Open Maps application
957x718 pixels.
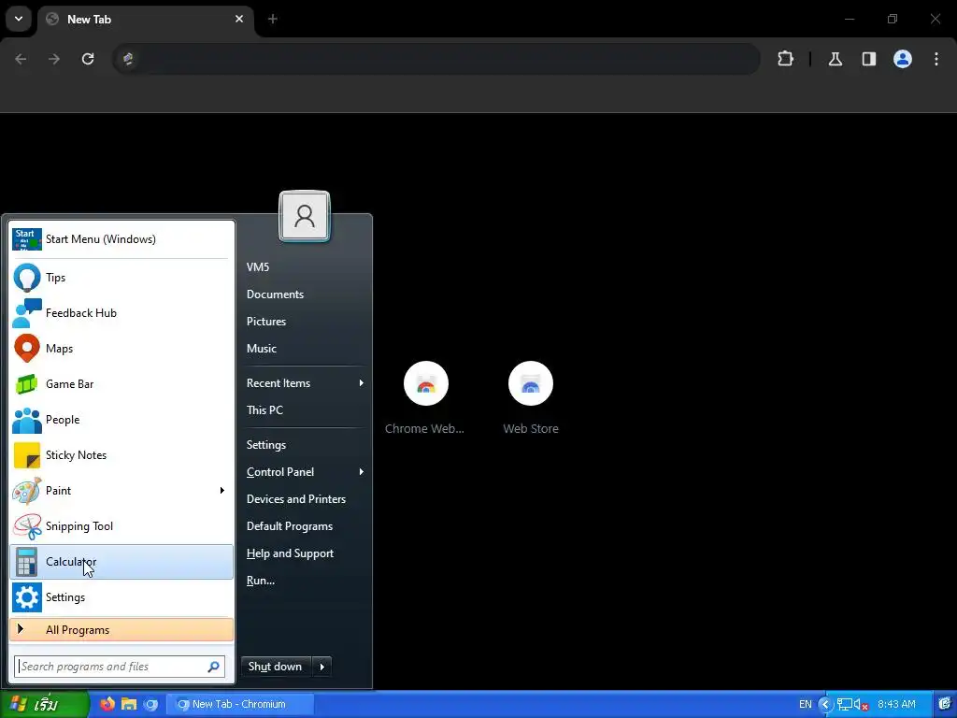pos(121,349)
